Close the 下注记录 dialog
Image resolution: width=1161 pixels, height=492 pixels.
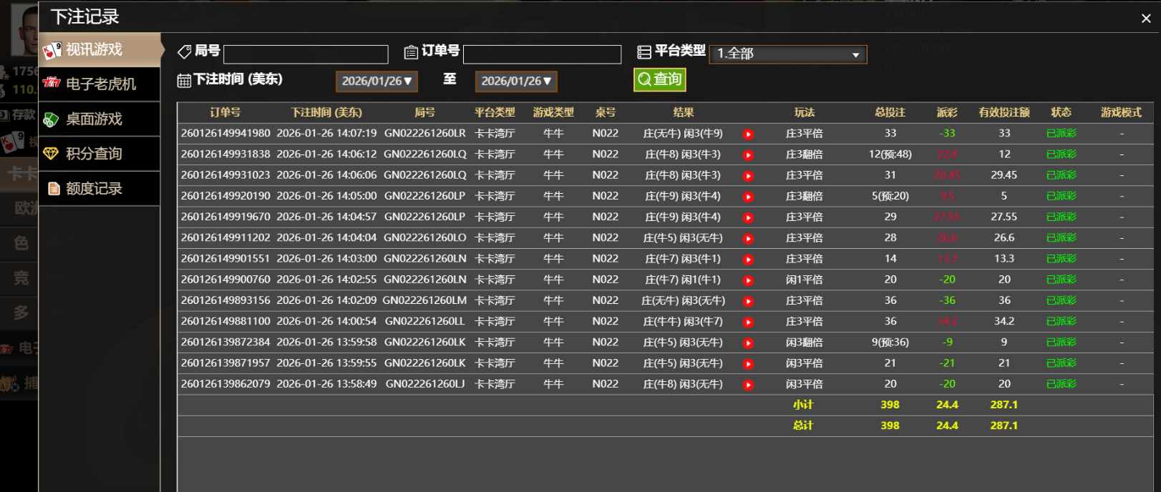pos(1146,19)
